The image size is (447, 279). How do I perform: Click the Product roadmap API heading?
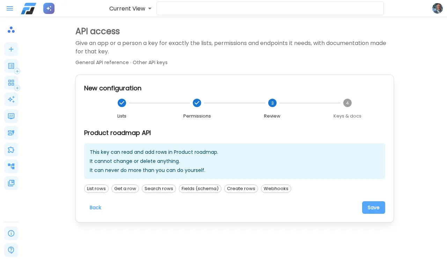point(117,133)
